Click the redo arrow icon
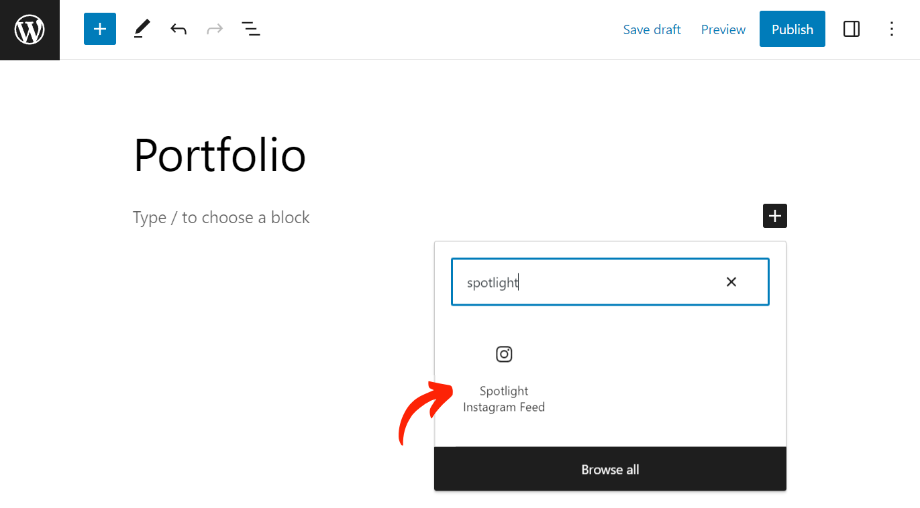 point(215,29)
